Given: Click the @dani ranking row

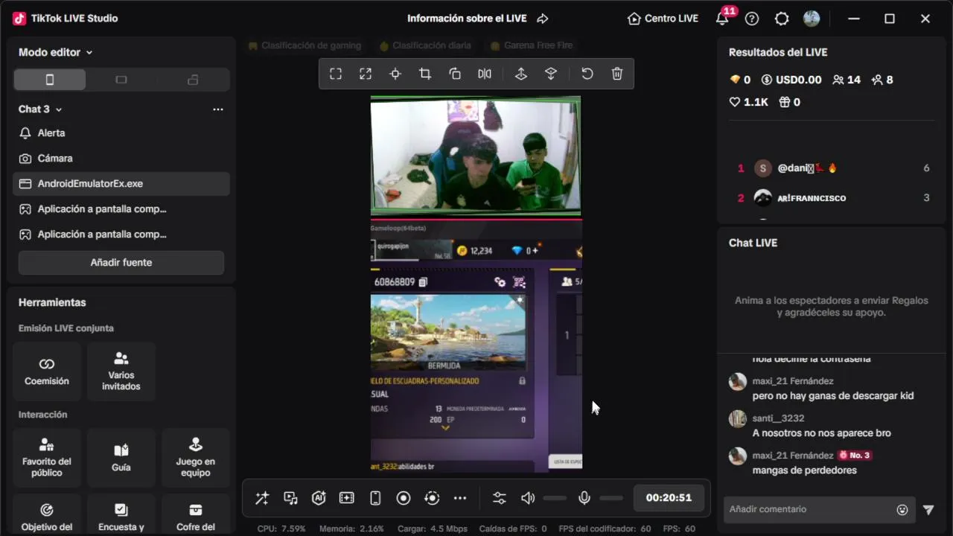Looking at the screenshot, I should point(832,168).
